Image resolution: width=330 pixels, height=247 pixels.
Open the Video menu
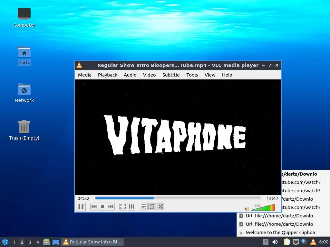[149, 75]
